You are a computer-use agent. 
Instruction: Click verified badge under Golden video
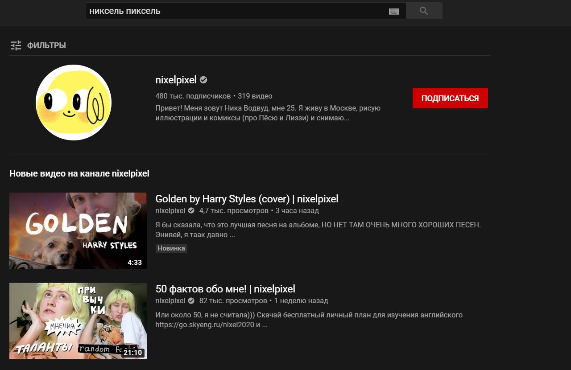(x=191, y=210)
